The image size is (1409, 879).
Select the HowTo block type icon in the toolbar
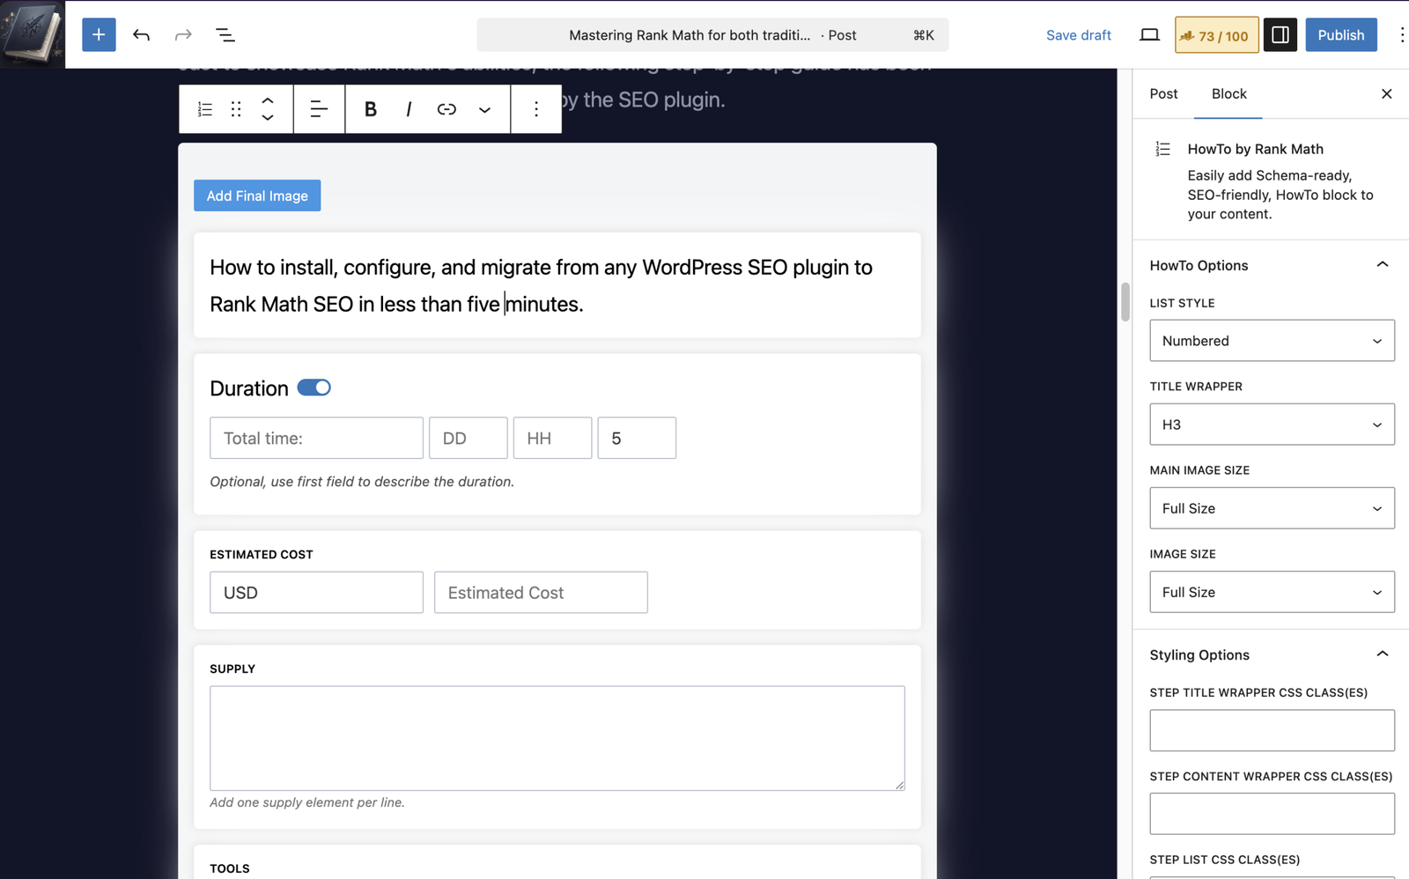click(x=205, y=109)
